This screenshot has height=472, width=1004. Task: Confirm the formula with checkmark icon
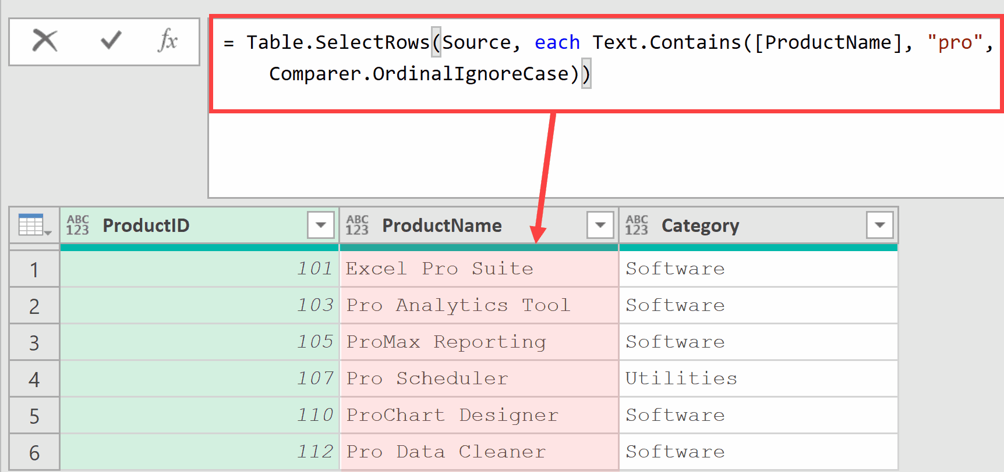(111, 41)
